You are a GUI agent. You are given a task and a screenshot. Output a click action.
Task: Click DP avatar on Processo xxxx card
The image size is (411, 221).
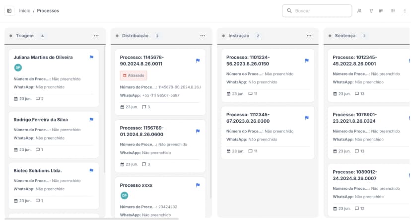(124, 195)
